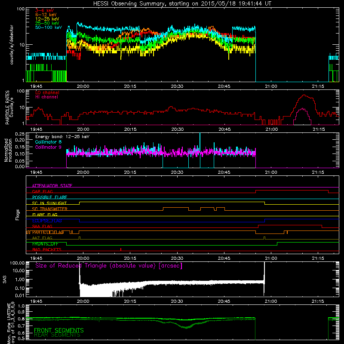Image resolution: width=344 pixels, height=344 pixels.
Task: Click the Size of Reduced Triangle title
Action: point(109,266)
